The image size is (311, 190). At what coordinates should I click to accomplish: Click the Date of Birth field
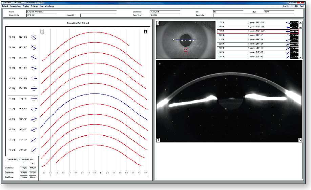pyautogui.click(x=41, y=15)
